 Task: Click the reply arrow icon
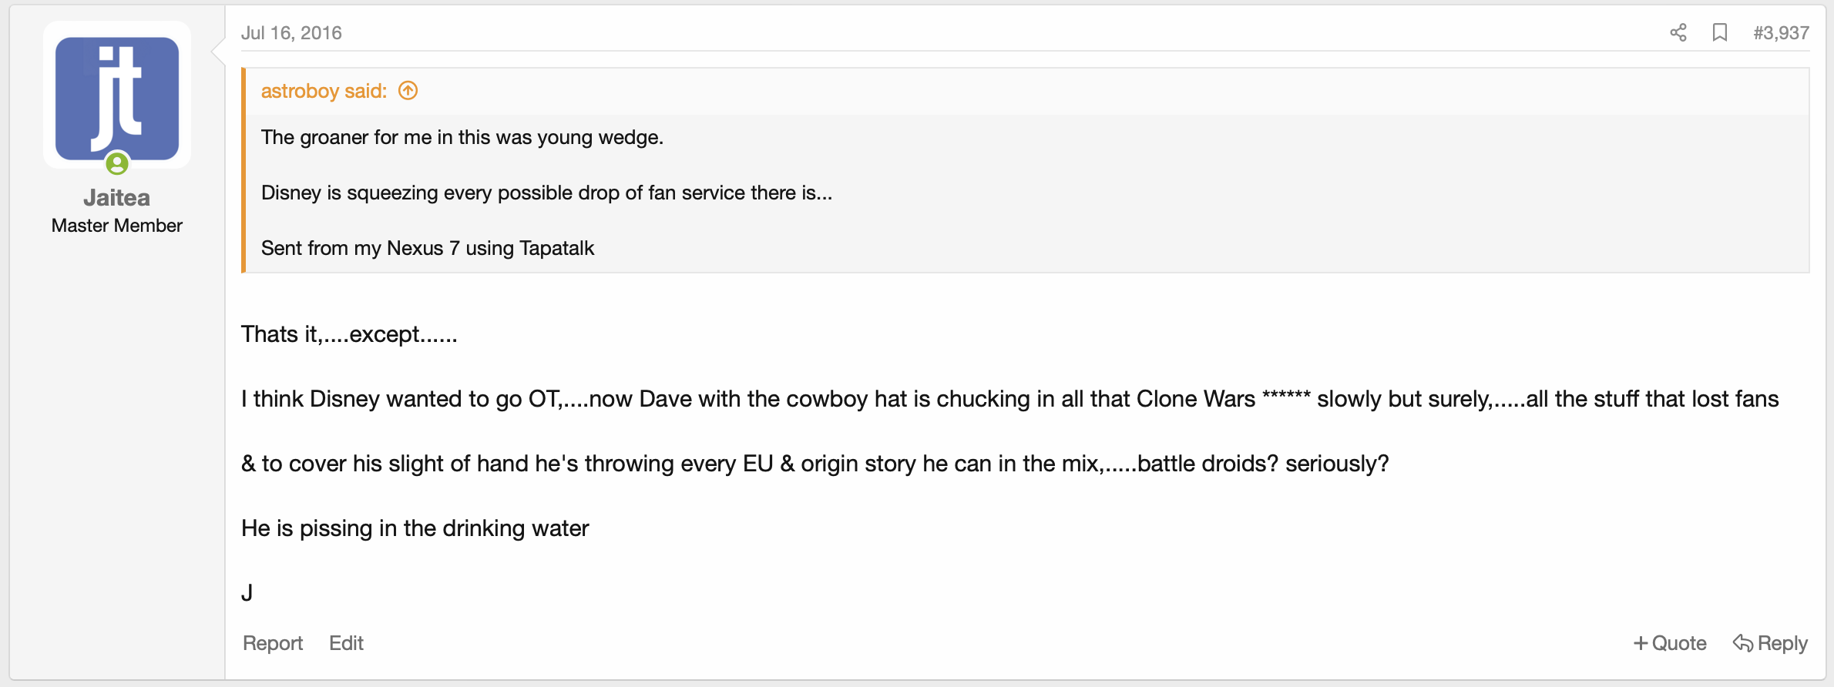(x=1743, y=642)
